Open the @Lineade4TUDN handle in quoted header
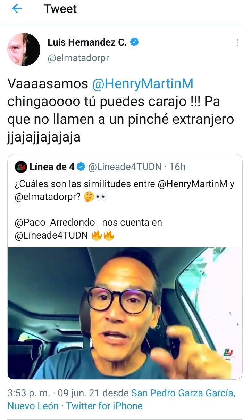Screen dimensions: 243x420 click(x=125, y=167)
